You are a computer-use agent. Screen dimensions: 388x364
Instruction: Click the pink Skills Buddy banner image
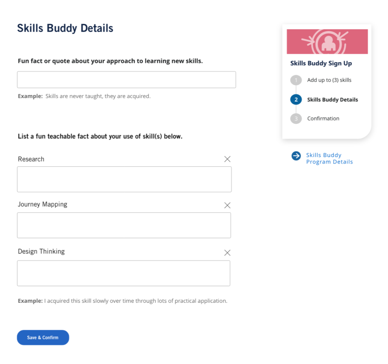(x=327, y=42)
